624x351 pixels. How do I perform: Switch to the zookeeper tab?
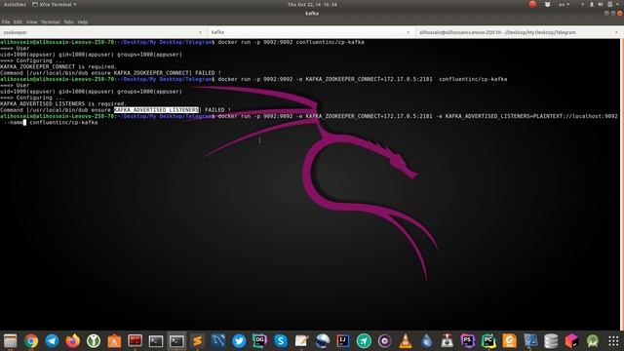(x=104, y=32)
